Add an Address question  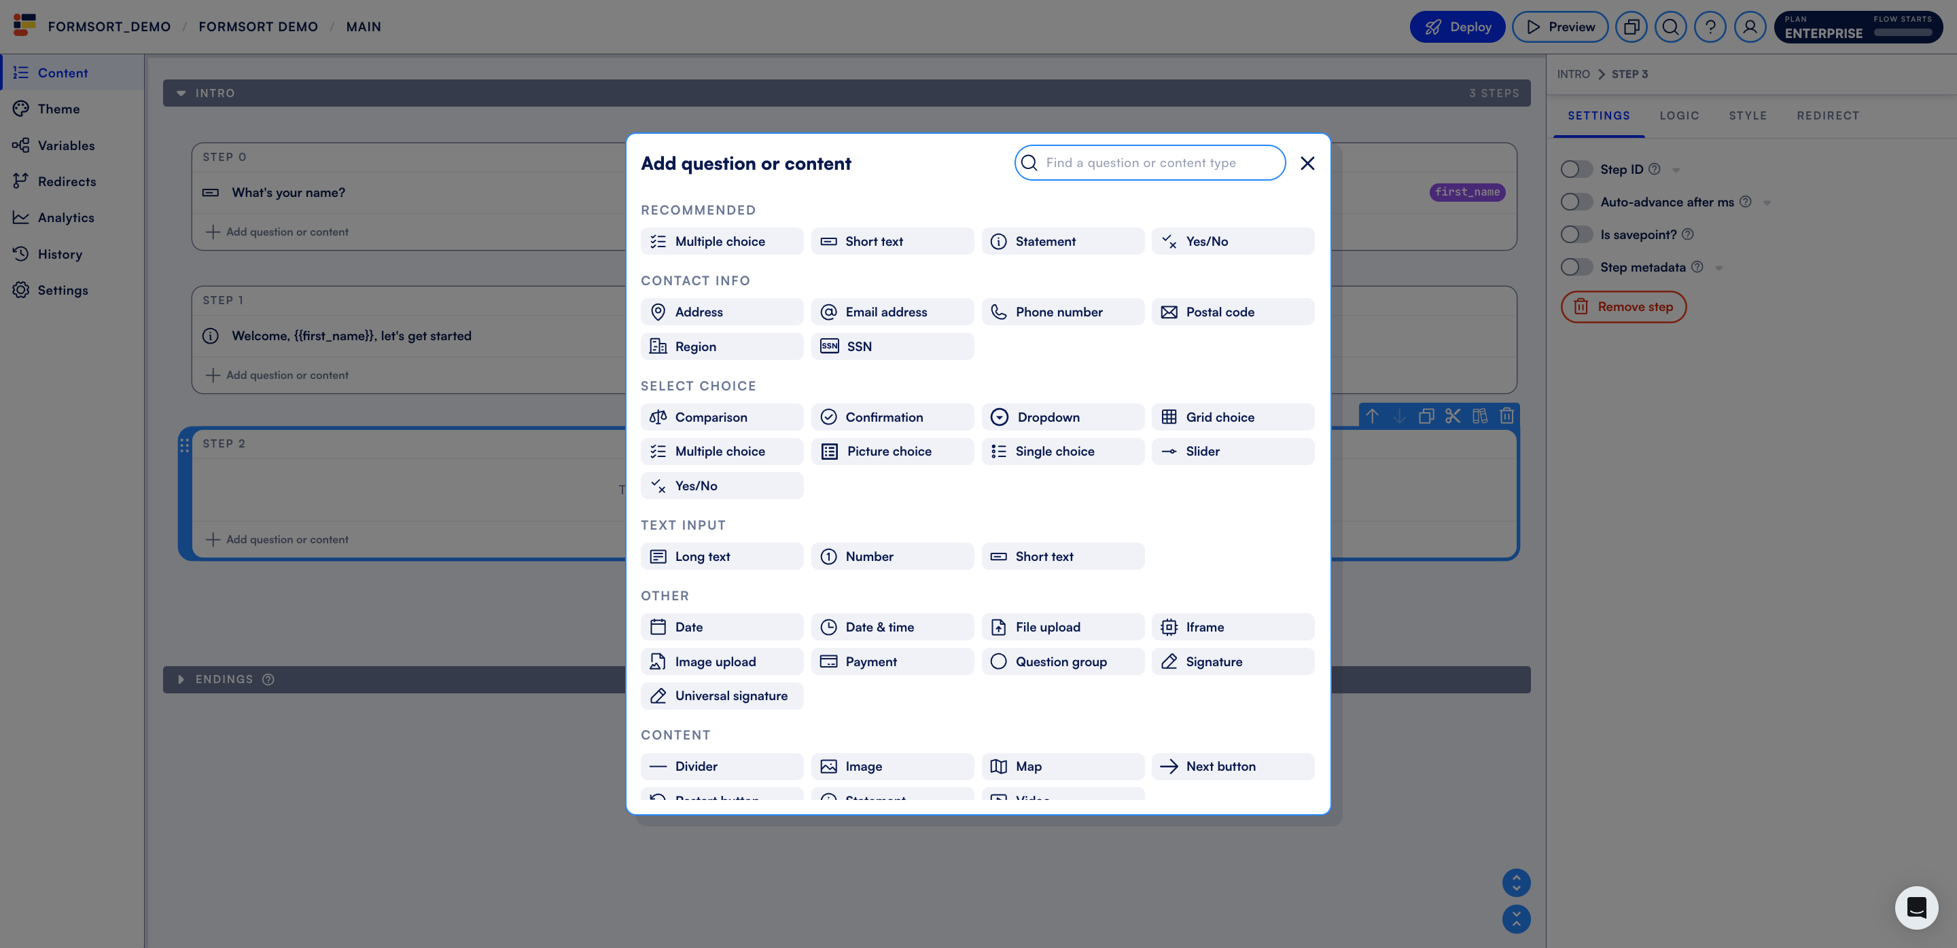(x=722, y=312)
